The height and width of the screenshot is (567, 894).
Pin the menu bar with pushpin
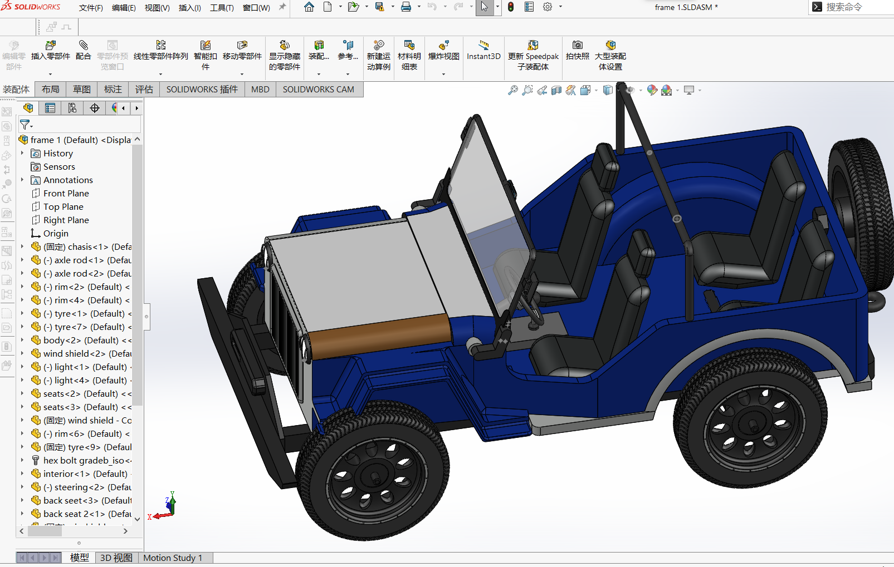point(282,7)
